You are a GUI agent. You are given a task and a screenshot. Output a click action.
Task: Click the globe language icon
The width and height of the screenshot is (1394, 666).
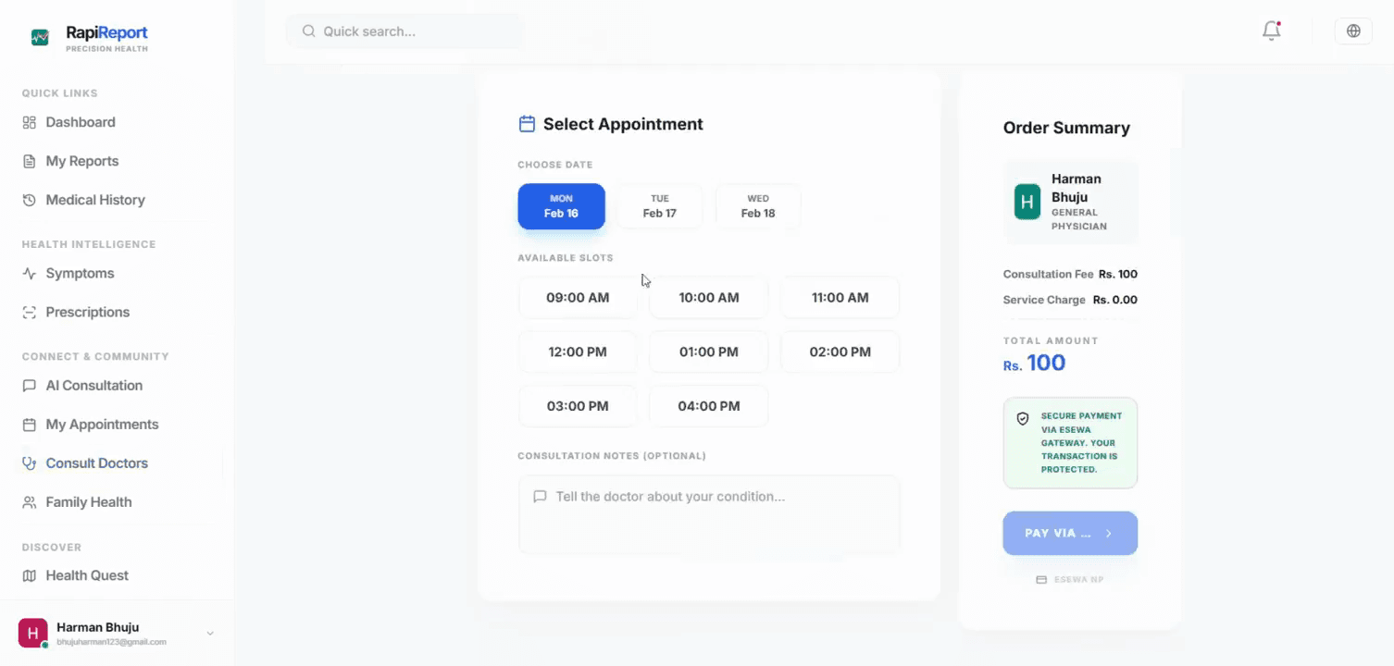tap(1353, 31)
